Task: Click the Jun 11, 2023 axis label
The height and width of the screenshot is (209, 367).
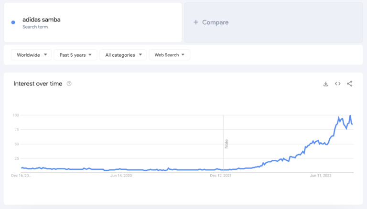Action: (321, 176)
